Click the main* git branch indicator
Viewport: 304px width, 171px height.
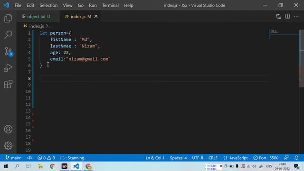(13, 158)
